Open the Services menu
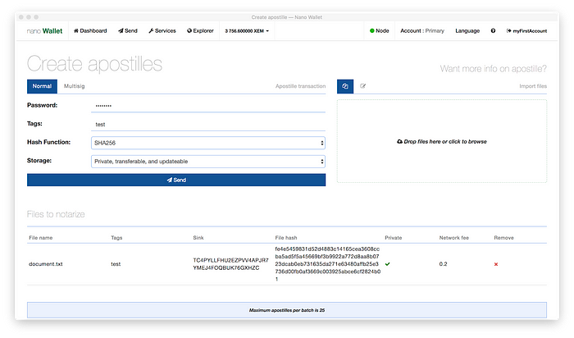The width and height of the screenshot is (574, 338). pyautogui.click(x=162, y=30)
